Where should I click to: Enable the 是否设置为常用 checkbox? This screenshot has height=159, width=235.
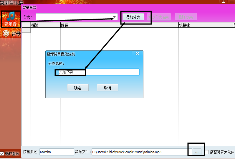pyautogui.click(x=207, y=152)
